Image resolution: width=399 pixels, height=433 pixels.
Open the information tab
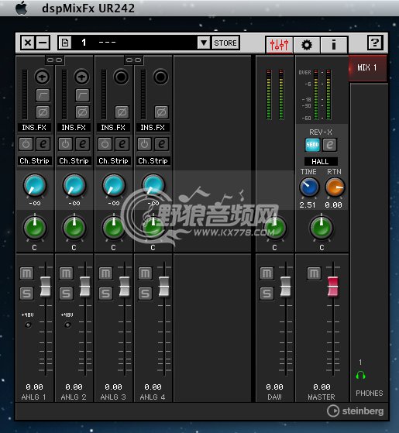coord(334,44)
